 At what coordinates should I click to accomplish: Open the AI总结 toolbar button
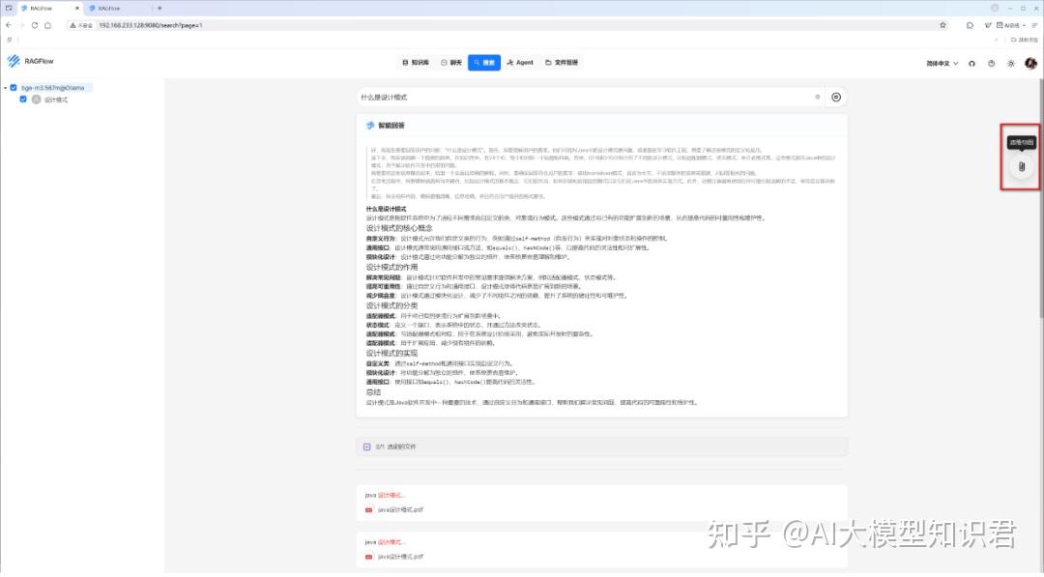click(x=1008, y=25)
